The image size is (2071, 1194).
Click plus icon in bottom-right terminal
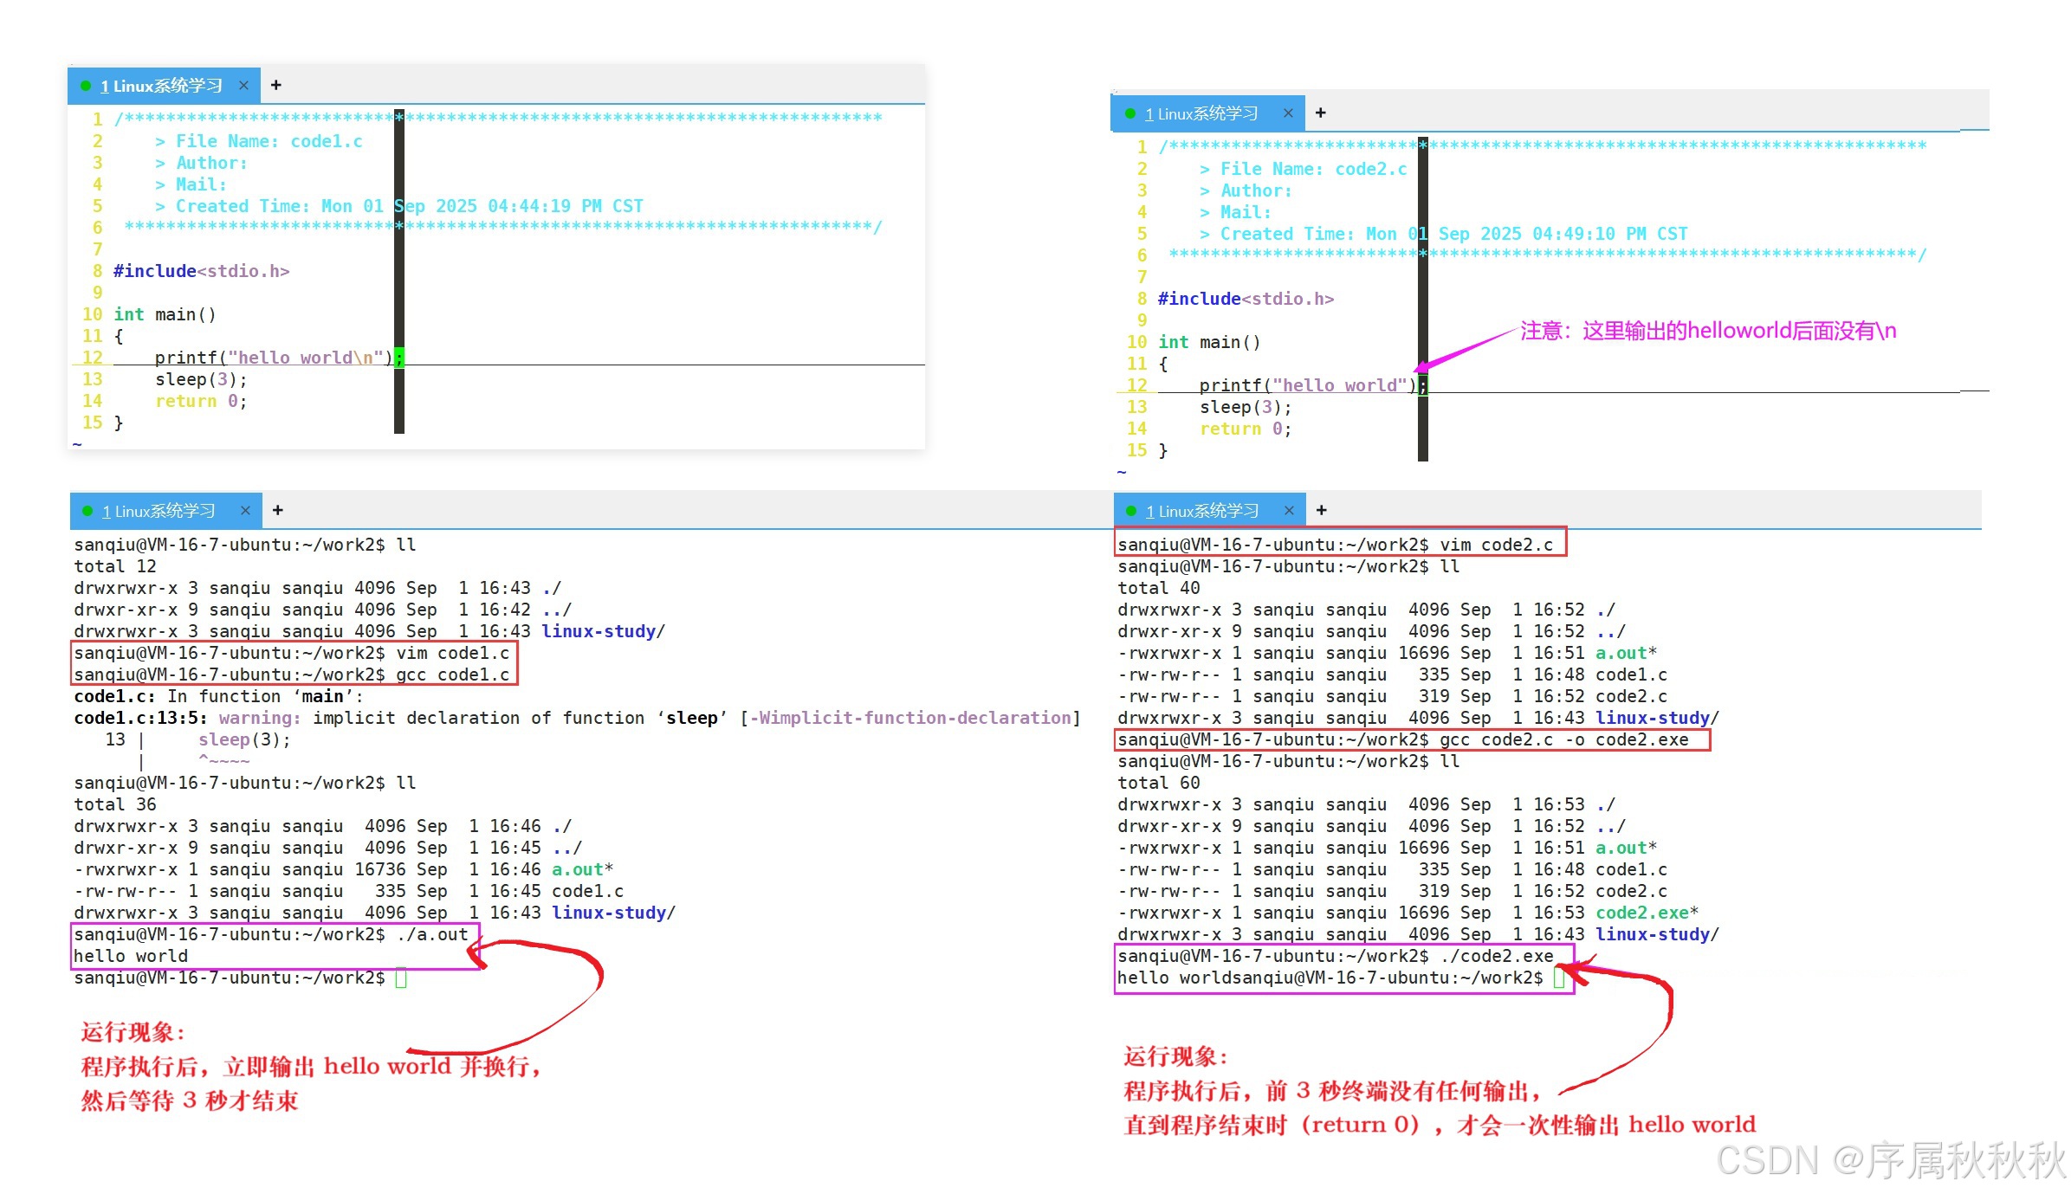(1322, 510)
